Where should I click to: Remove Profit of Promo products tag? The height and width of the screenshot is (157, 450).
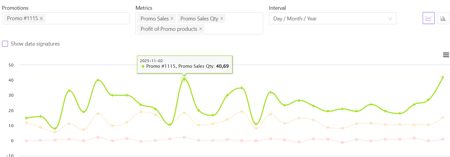pos(201,29)
